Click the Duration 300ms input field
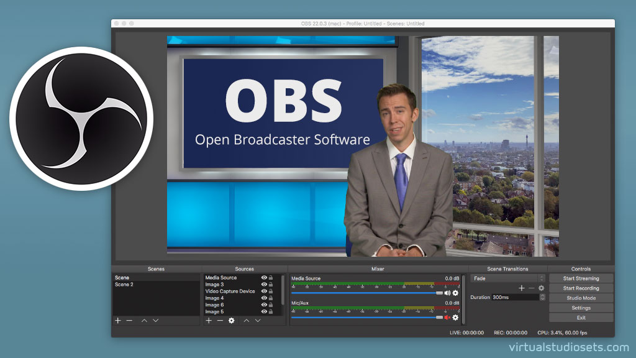Screen dimensions: 636x358 (515, 297)
